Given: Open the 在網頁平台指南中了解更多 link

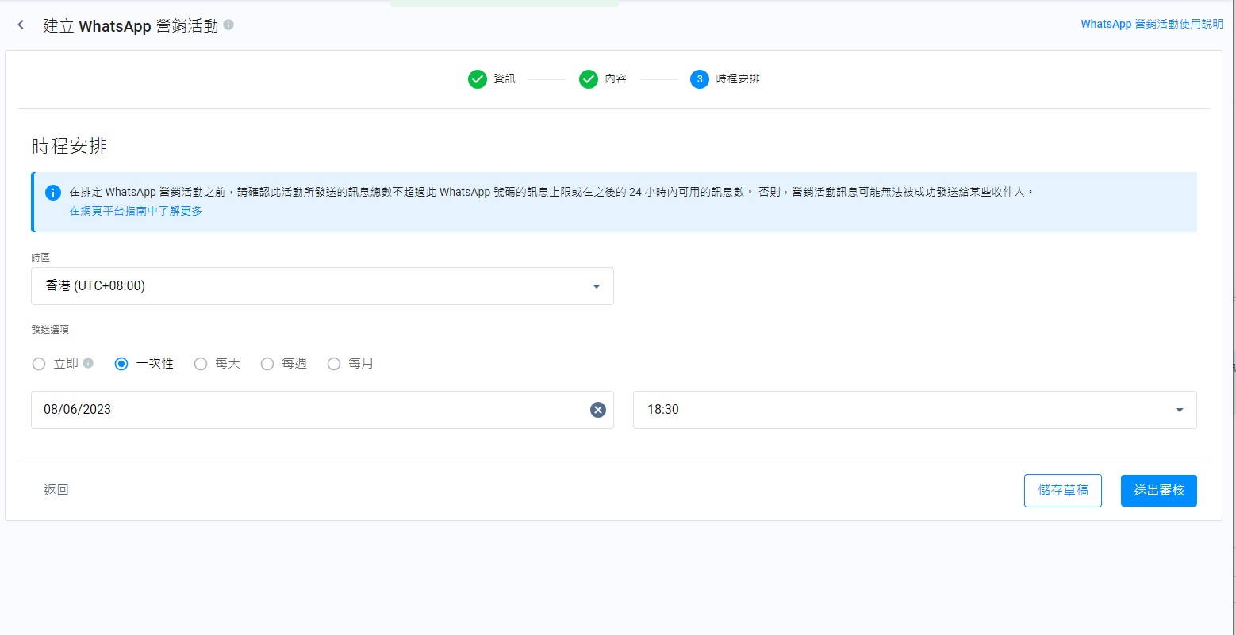Looking at the screenshot, I should coord(136,212).
